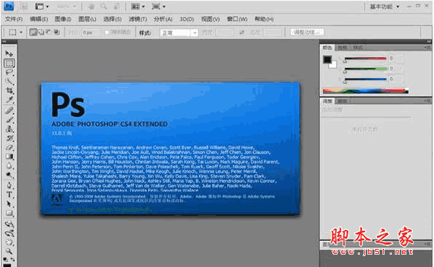This screenshot has height=267, width=434.
Task: Select the Lasso tool
Action: click(9, 72)
